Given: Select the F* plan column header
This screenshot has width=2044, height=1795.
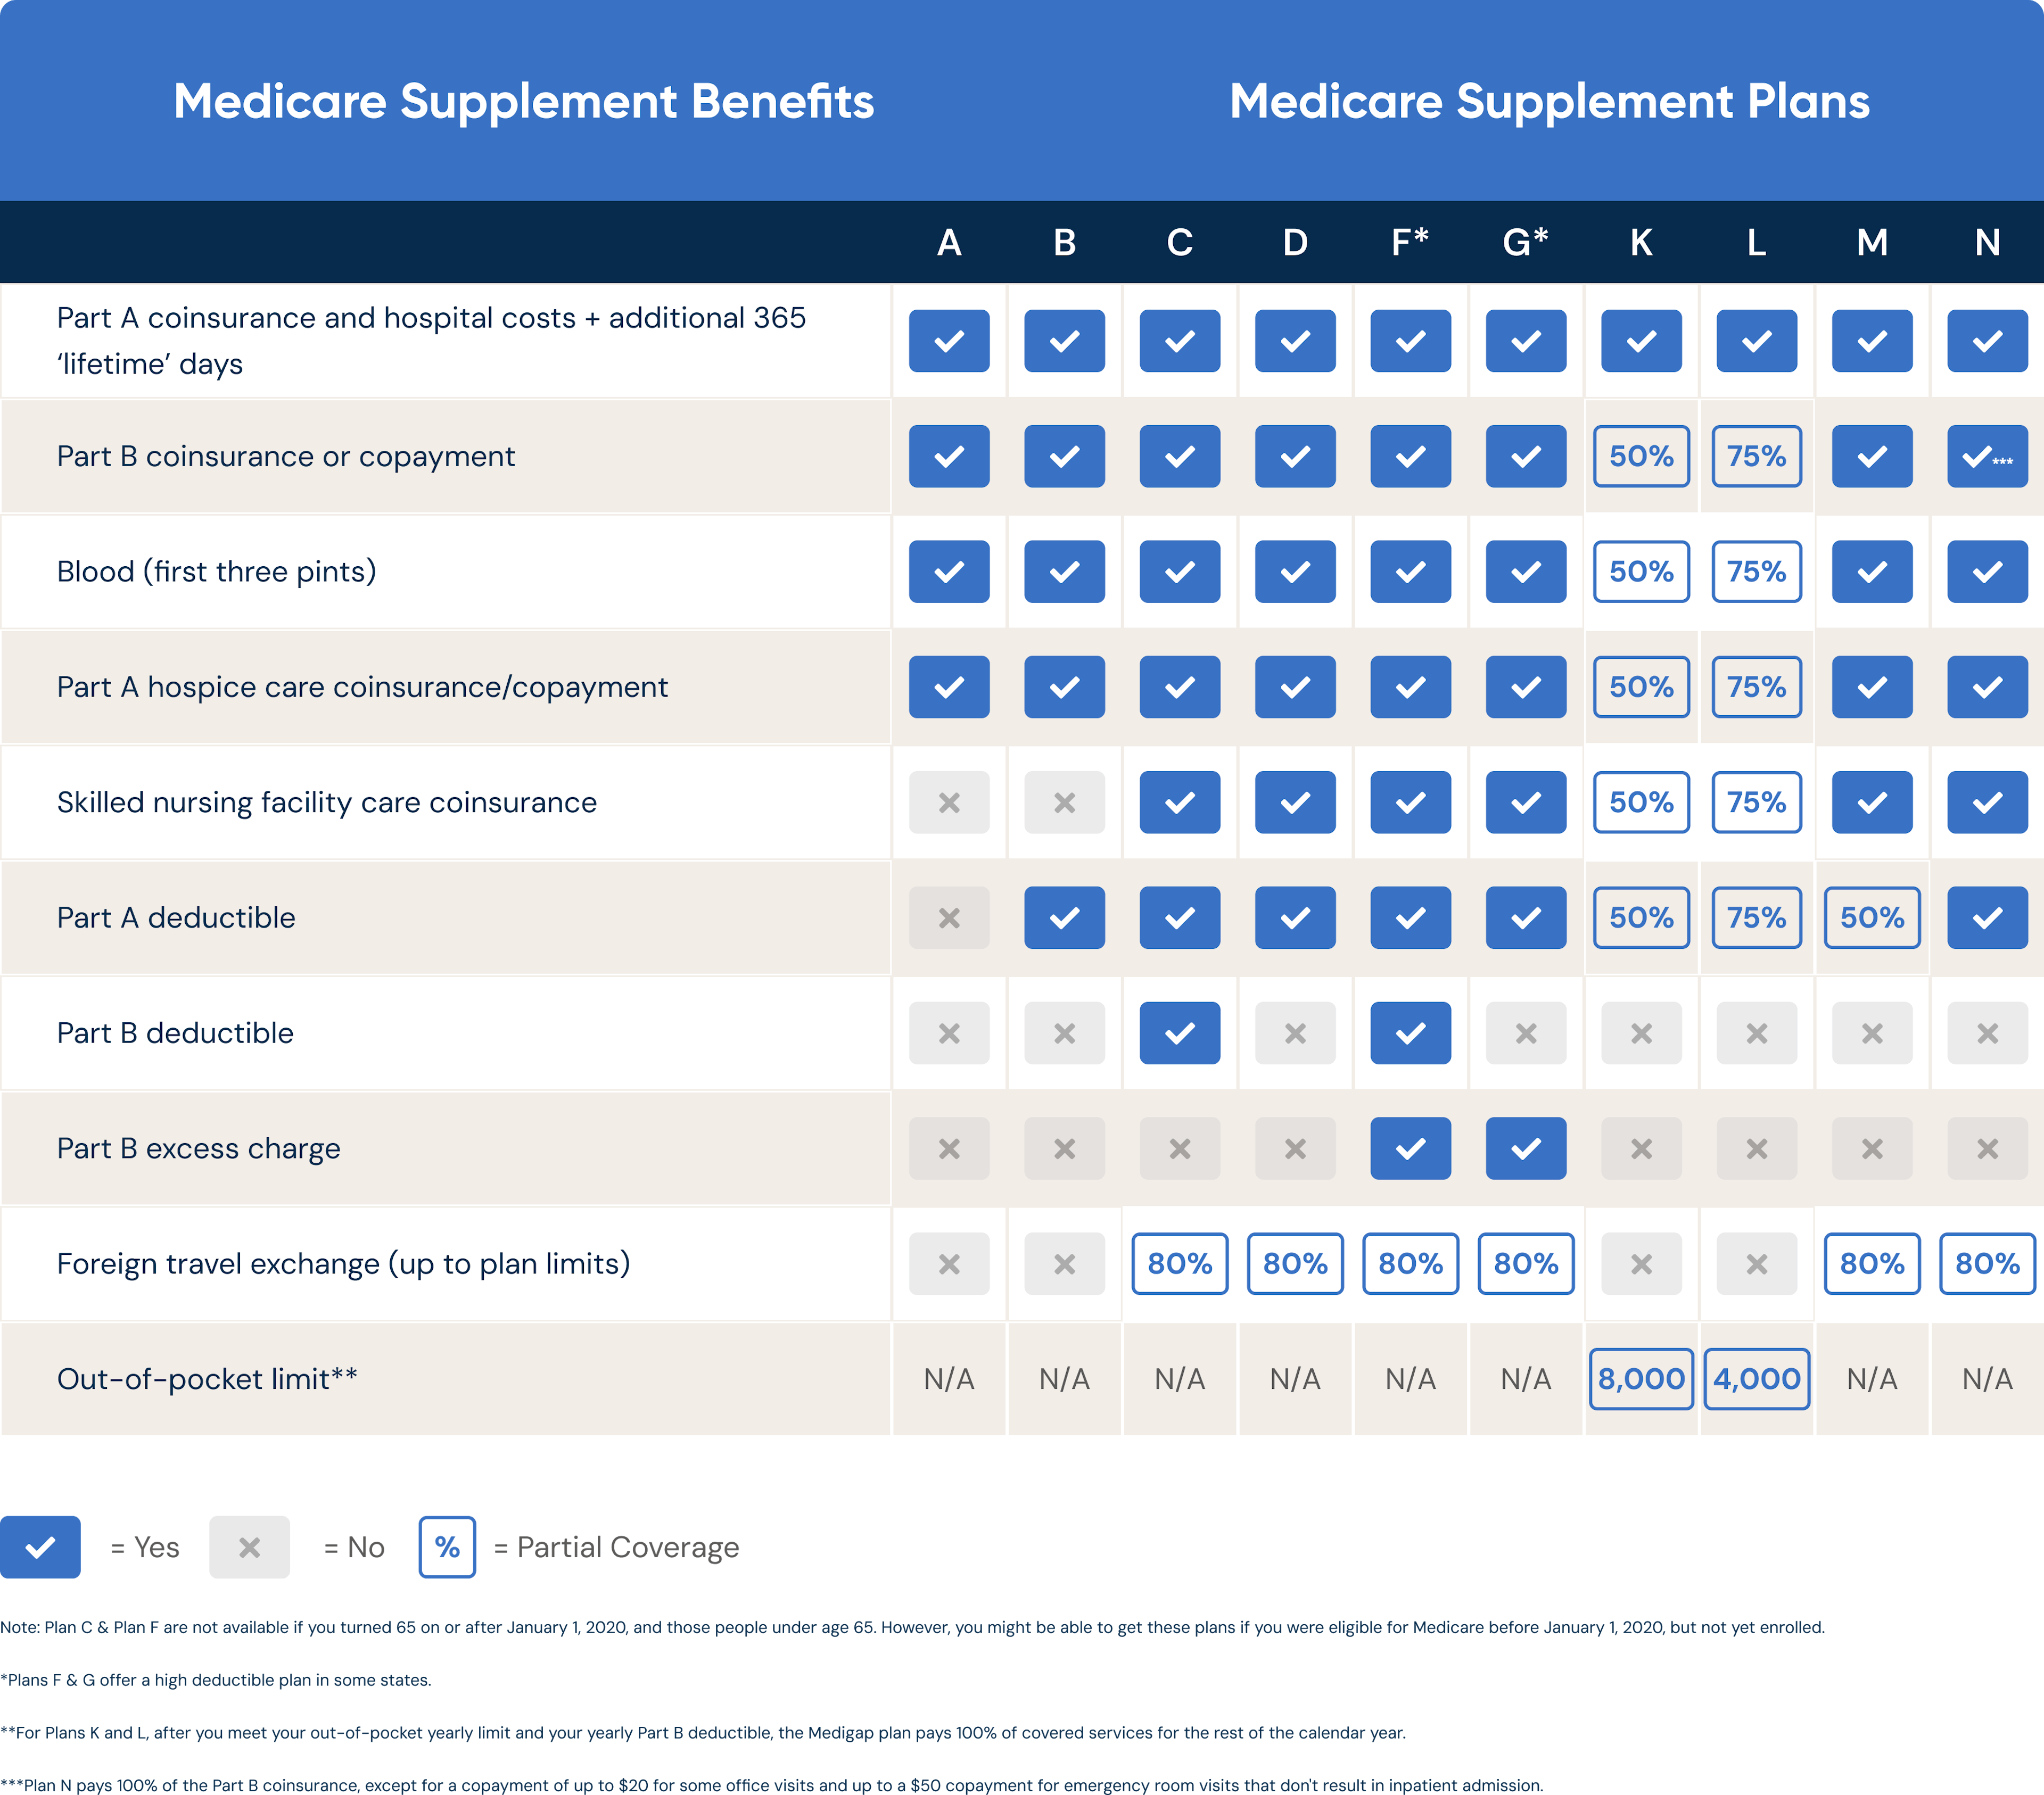Looking at the screenshot, I should [x=1410, y=242].
